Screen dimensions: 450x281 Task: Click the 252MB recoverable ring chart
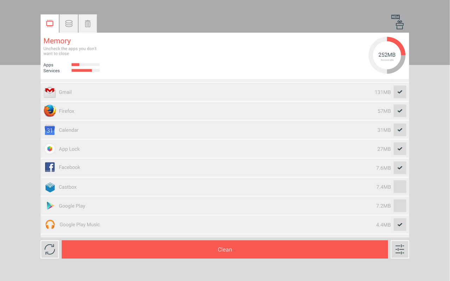click(387, 55)
